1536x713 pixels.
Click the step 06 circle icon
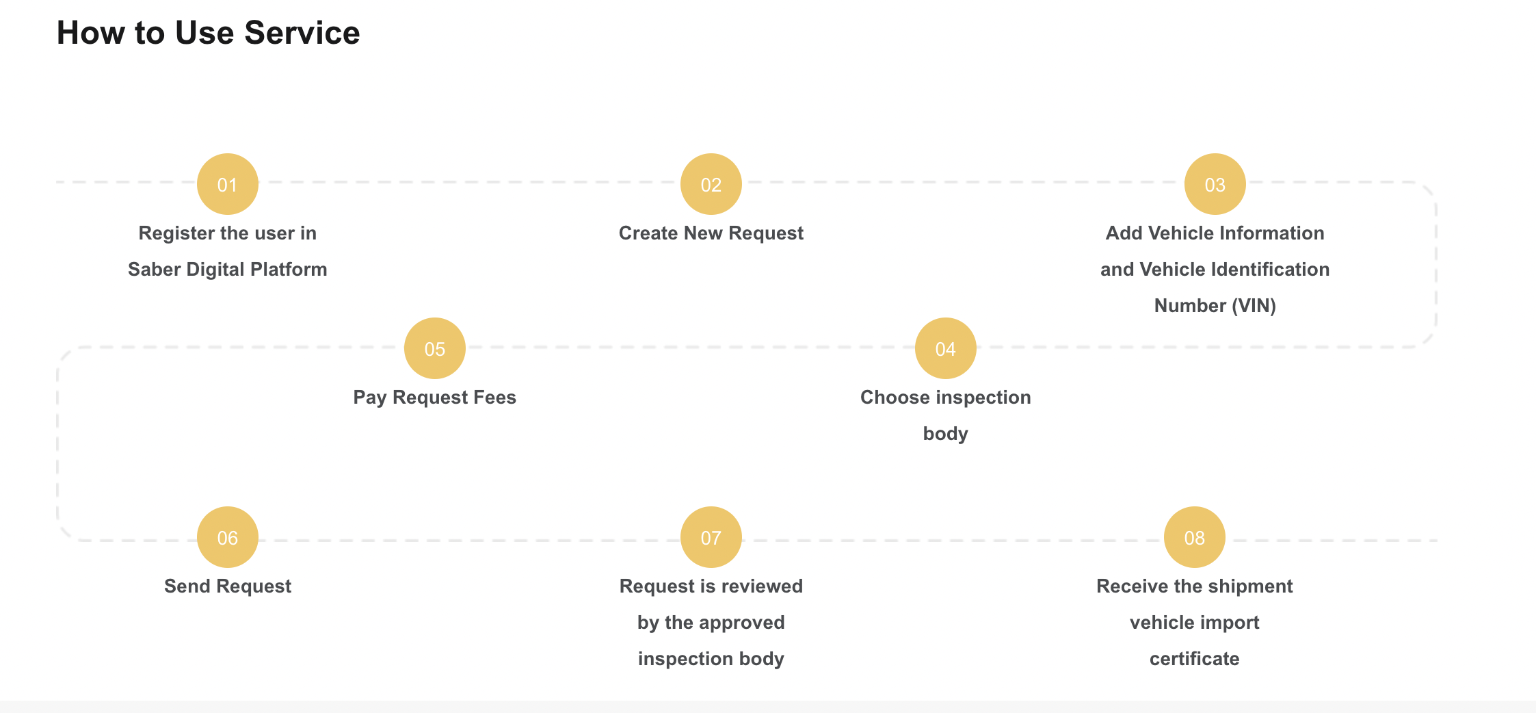[x=227, y=537]
